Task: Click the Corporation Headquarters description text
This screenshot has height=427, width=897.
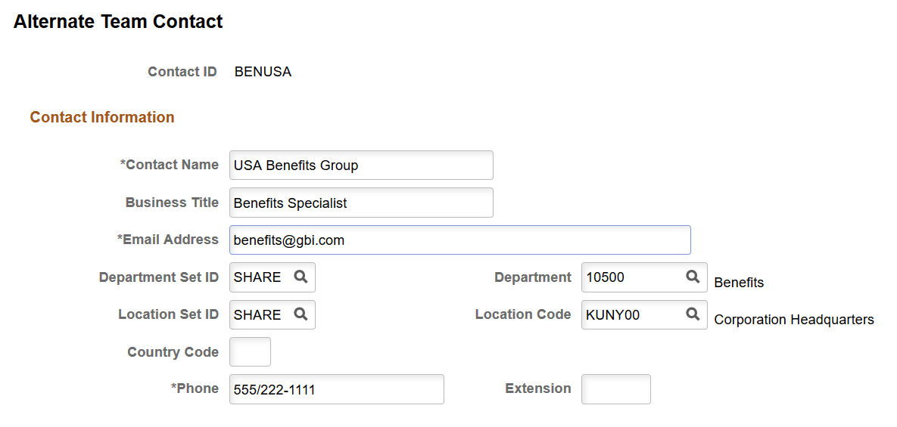Action: click(x=794, y=320)
